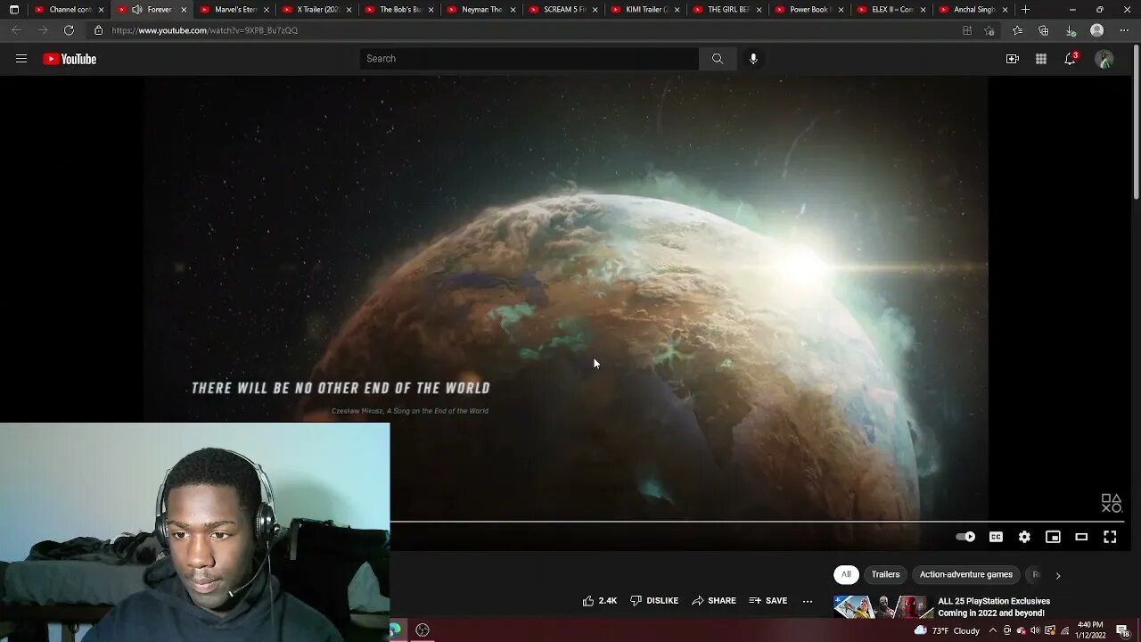Add this page to favorites
This screenshot has width=1141, height=642.
point(989,30)
